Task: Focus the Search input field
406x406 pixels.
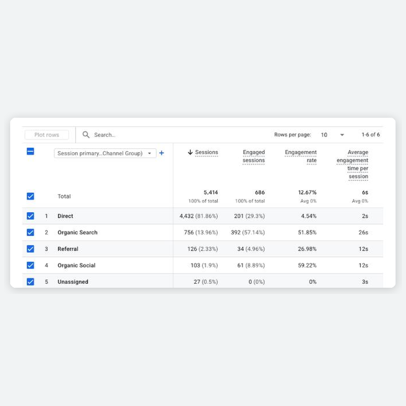Action: tap(105, 135)
